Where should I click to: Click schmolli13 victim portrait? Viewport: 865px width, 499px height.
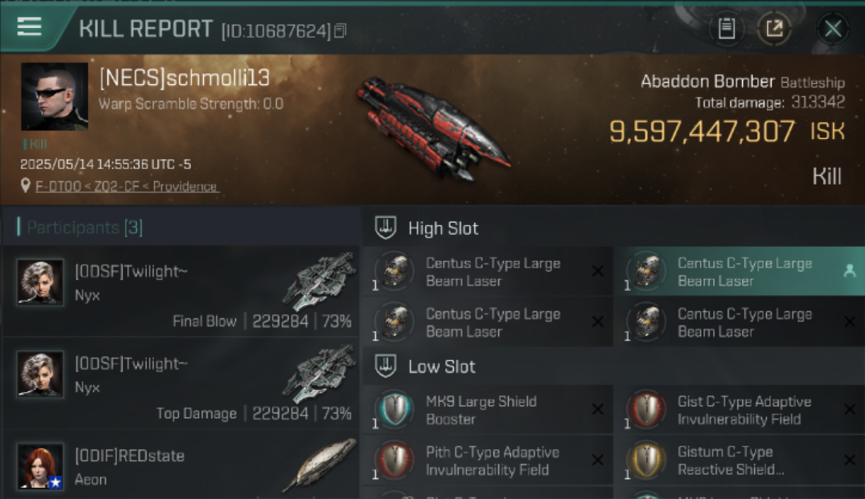pos(55,96)
